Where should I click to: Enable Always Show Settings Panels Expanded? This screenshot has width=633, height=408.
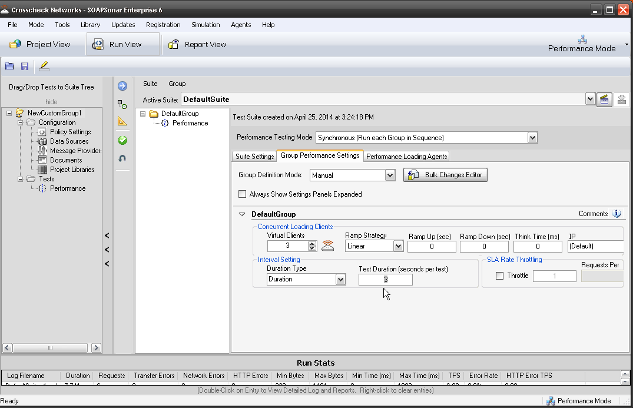pos(242,194)
